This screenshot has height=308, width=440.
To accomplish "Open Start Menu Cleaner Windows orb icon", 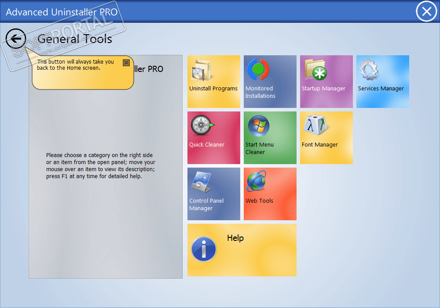I will (x=258, y=125).
